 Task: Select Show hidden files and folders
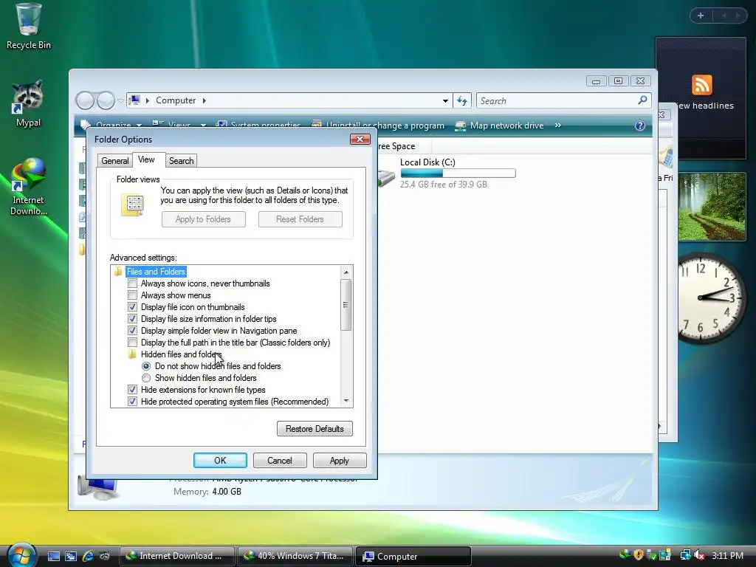tap(146, 378)
